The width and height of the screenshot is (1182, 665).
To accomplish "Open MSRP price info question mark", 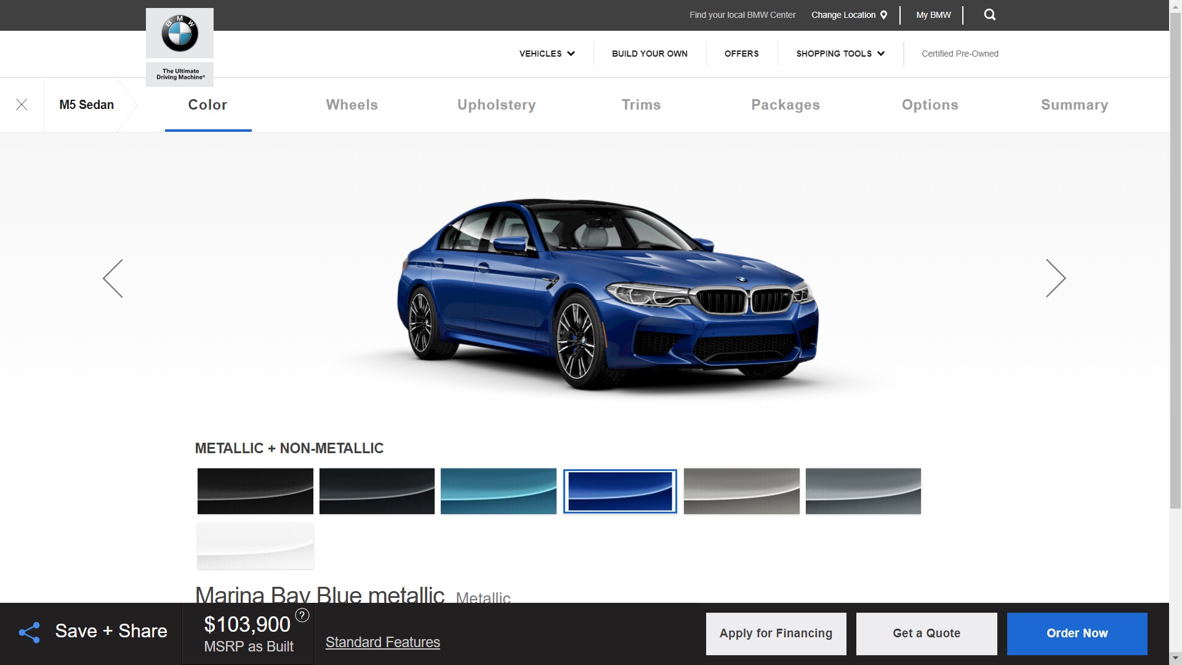I will pos(302,615).
